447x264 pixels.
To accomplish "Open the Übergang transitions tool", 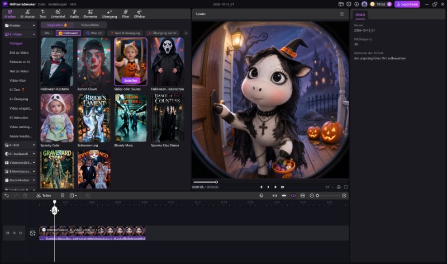I will click(110, 13).
